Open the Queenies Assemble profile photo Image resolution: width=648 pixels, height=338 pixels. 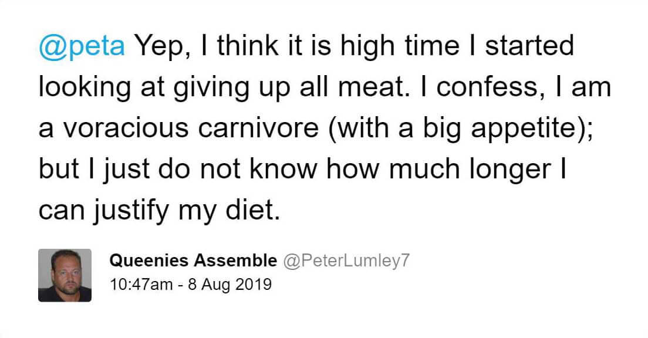coord(65,275)
